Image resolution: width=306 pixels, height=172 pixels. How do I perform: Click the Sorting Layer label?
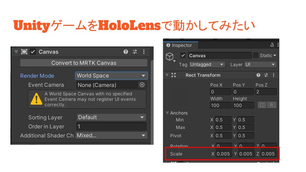pyautogui.click(x=45, y=117)
